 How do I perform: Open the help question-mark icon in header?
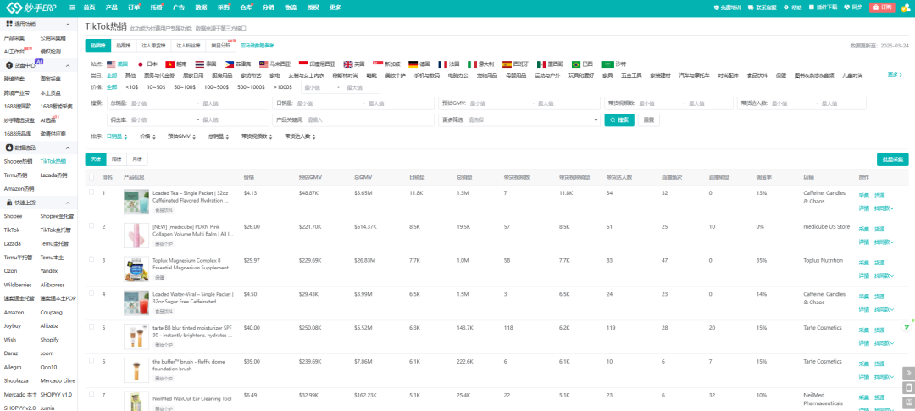tap(786, 8)
